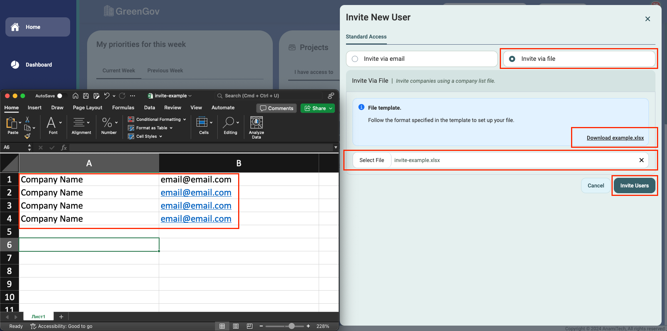The image size is (667, 331).
Task: Click the Home house icon in GreenGov sidebar
Action: [15, 27]
